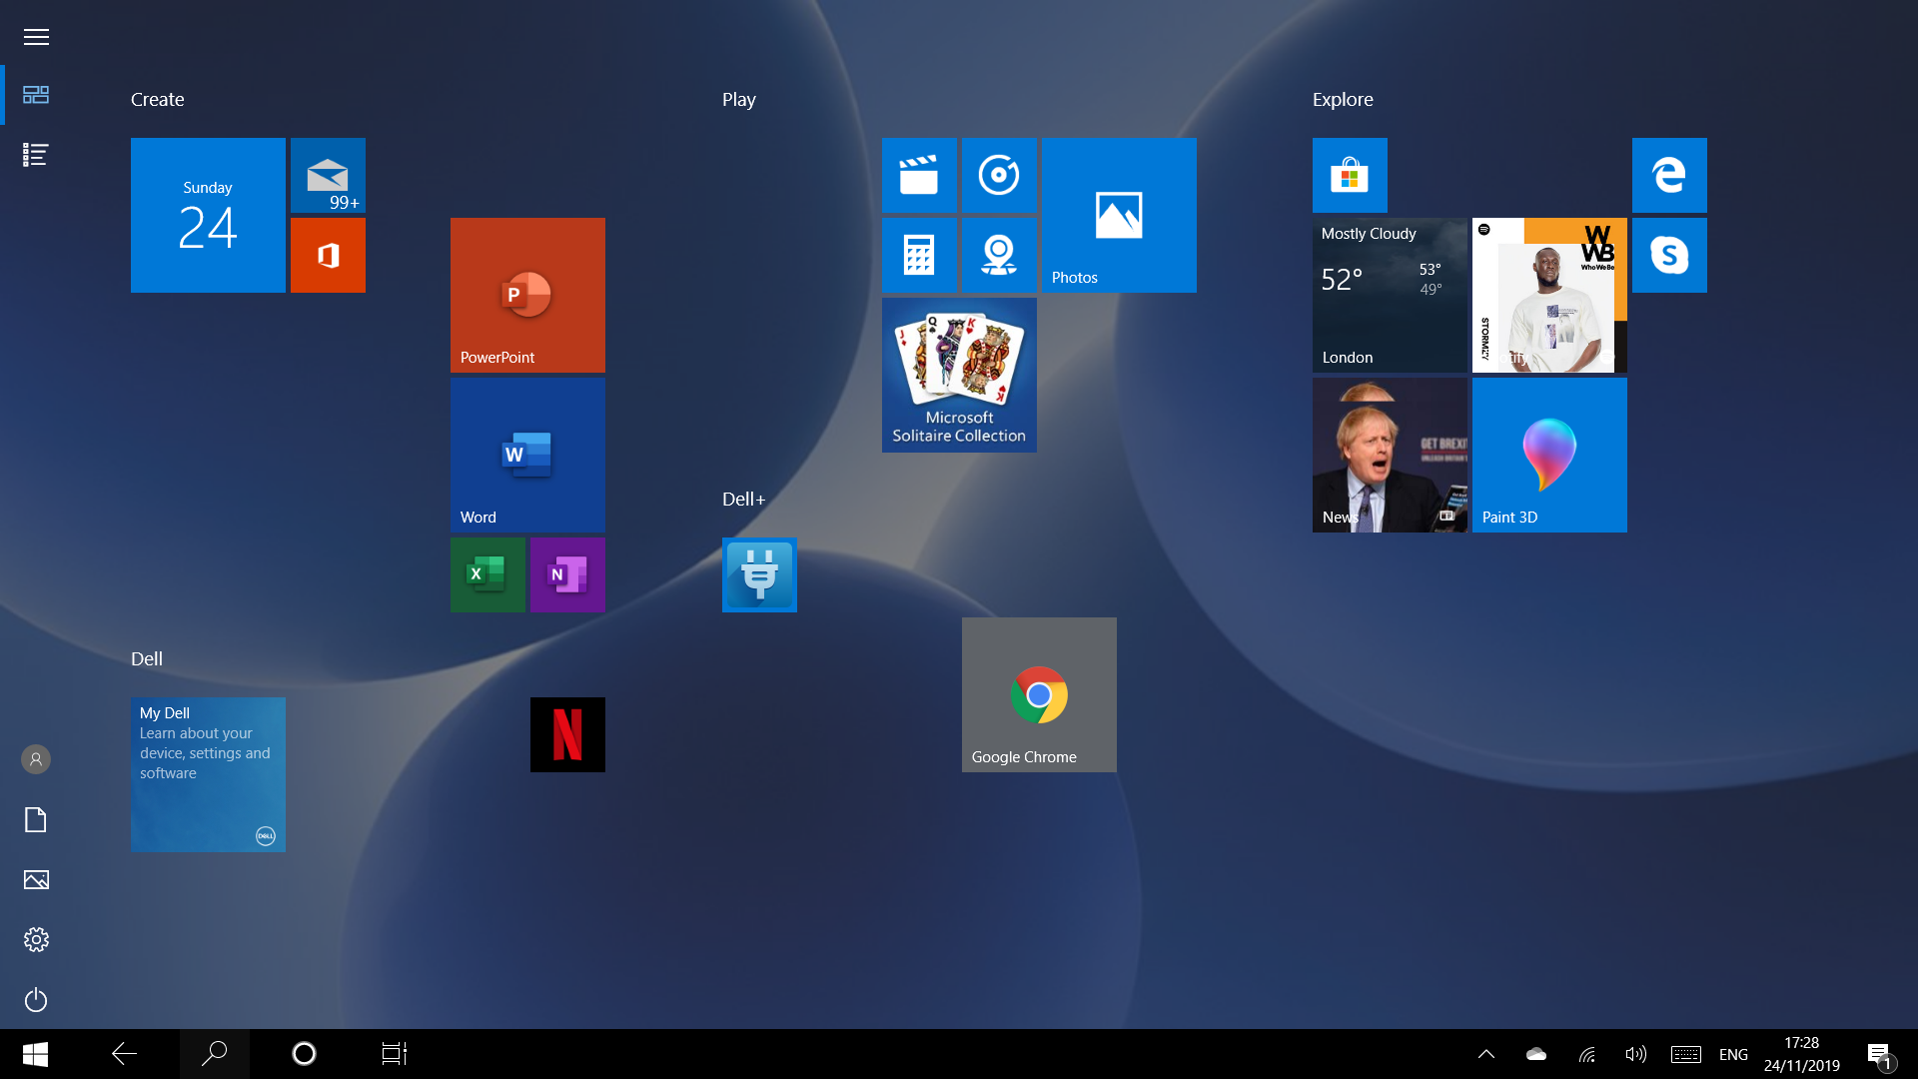Image resolution: width=1918 pixels, height=1079 pixels.
Task: Open OneDrive cloud tray icon
Action: [x=1536, y=1054]
